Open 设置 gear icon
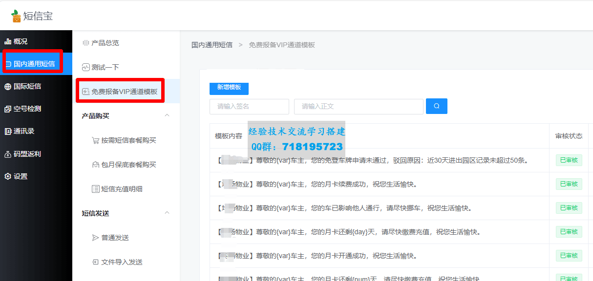Screen dimensions: 593x281 point(8,177)
